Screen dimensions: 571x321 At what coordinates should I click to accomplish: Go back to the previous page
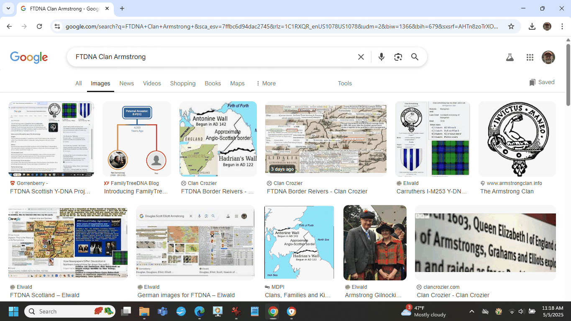pos(9,26)
